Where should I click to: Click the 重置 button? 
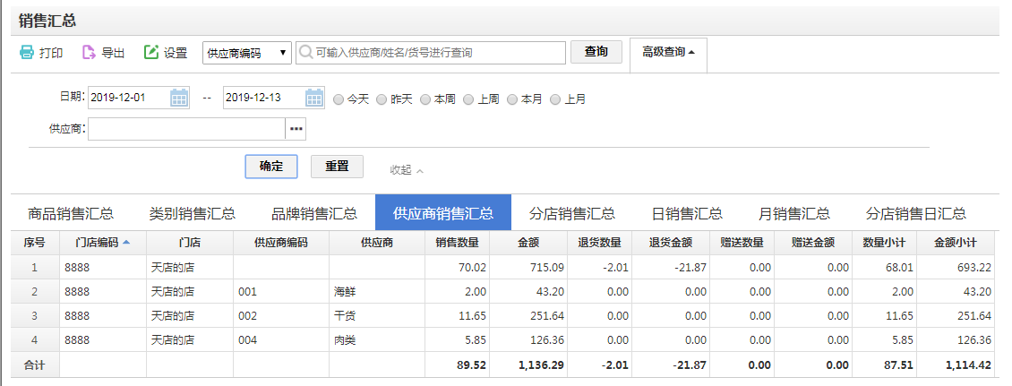[x=337, y=167]
